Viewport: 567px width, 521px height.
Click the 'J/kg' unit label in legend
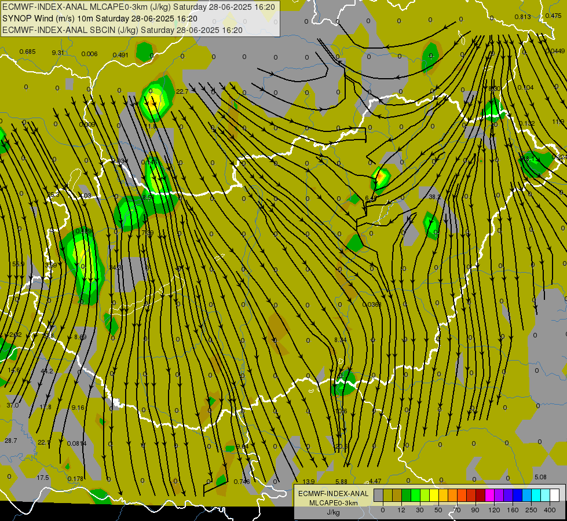tap(334, 512)
